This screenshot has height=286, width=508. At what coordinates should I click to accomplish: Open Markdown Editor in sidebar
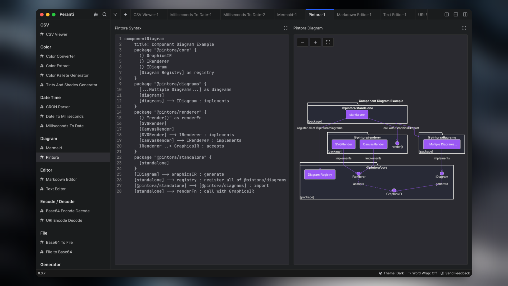click(x=73, y=180)
